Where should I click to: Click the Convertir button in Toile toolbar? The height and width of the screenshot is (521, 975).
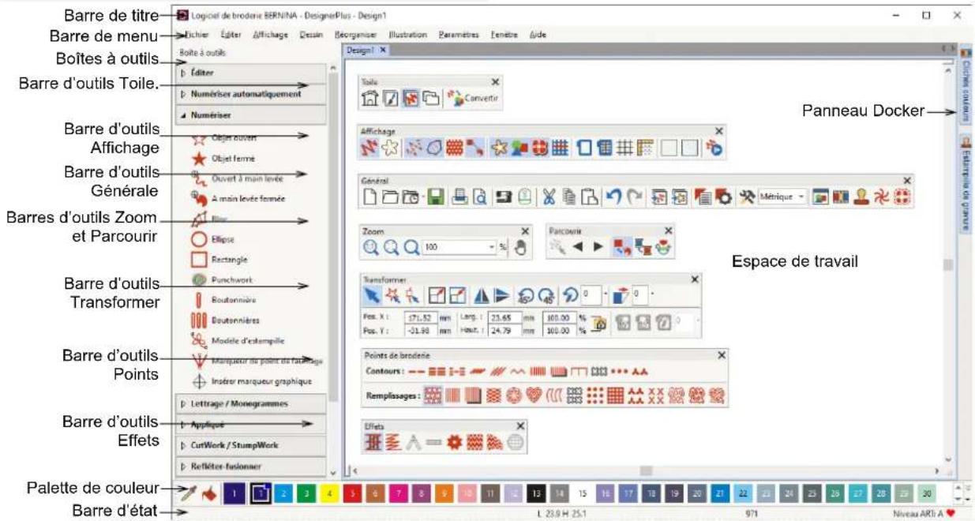473,99
